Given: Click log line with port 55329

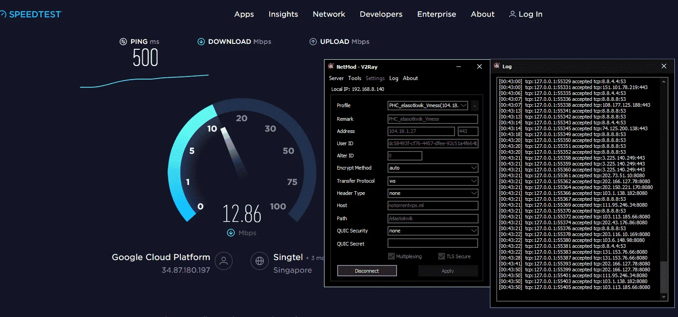Looking at the screenshot, I should point(562,81).
